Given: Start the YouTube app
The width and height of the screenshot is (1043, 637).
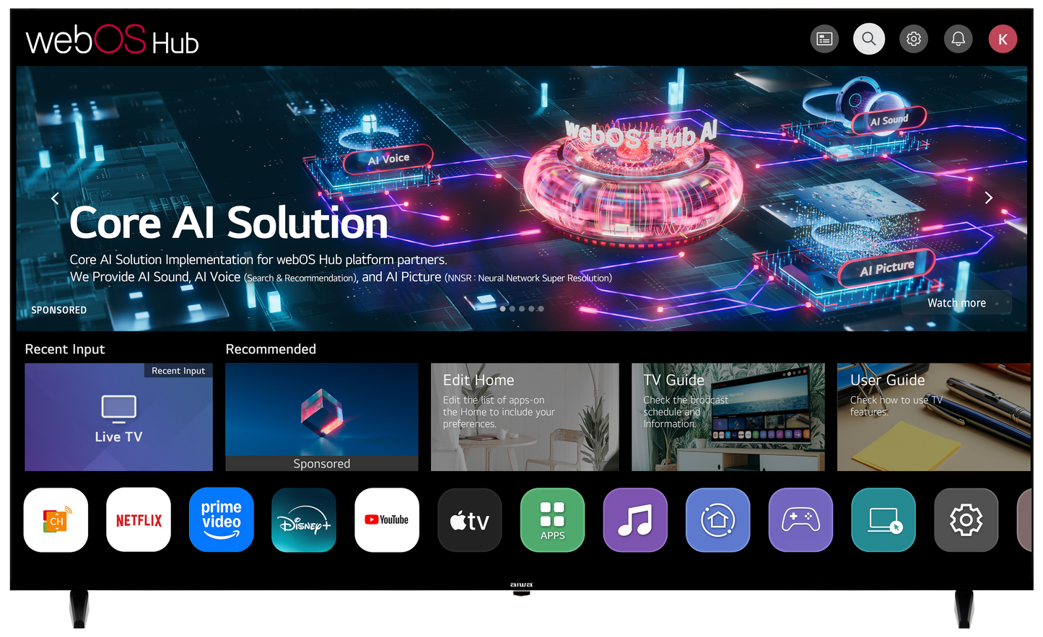Looking at the screenshot, I should 387,519.
